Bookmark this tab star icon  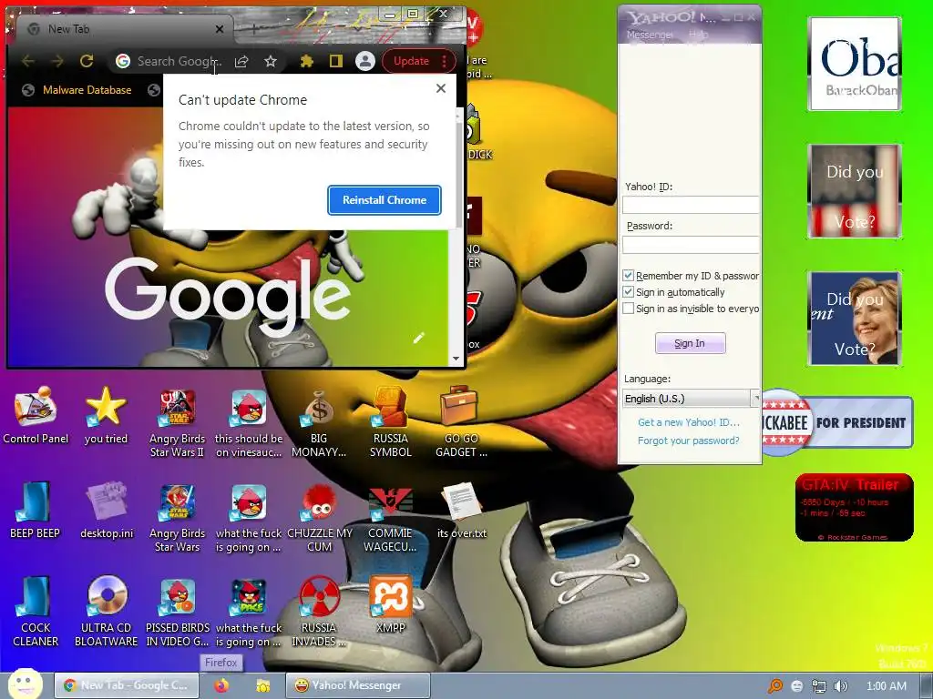pyautogui.click(x=271, y=61)
